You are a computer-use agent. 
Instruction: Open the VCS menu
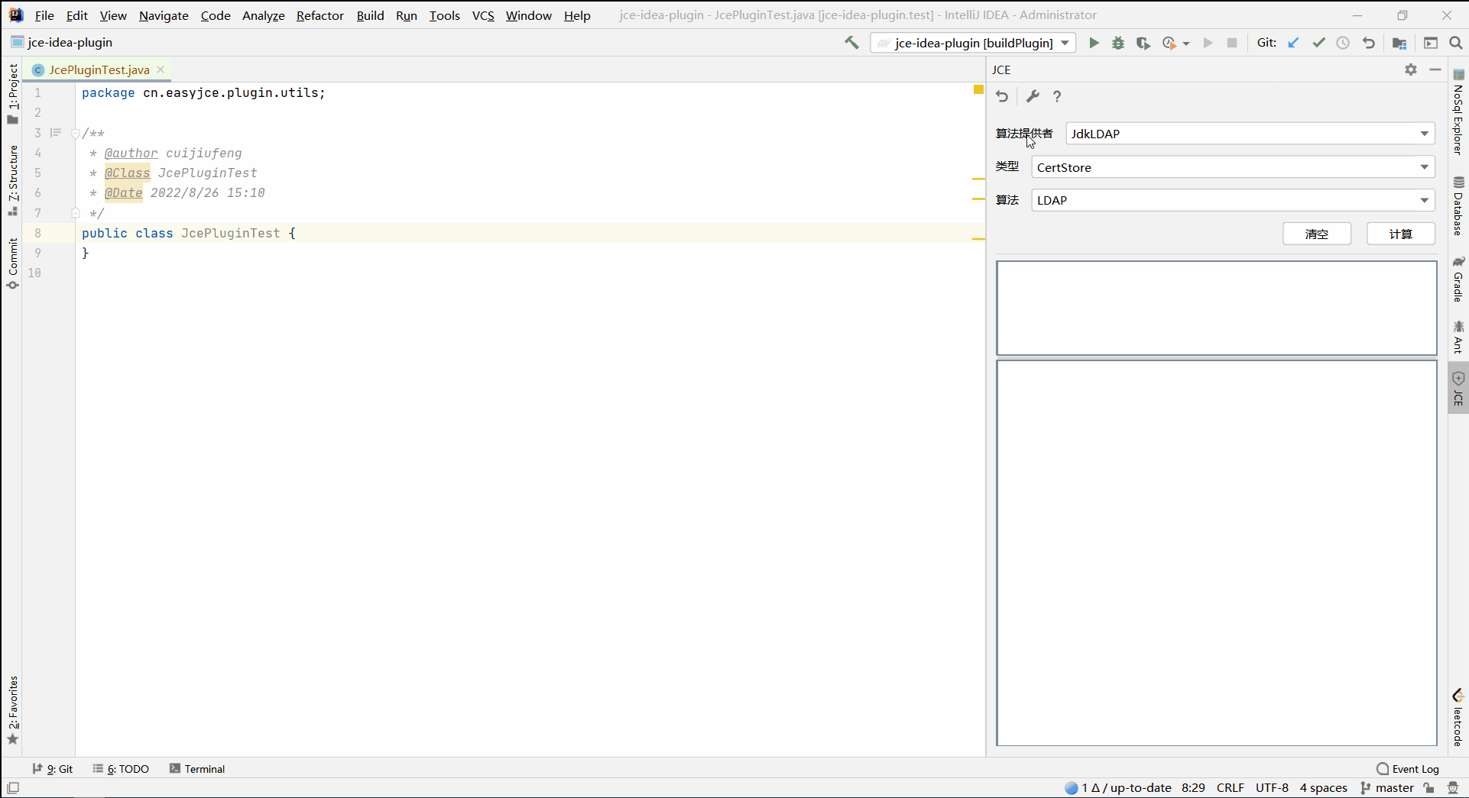pyautogui.click(x=483, y=15)
